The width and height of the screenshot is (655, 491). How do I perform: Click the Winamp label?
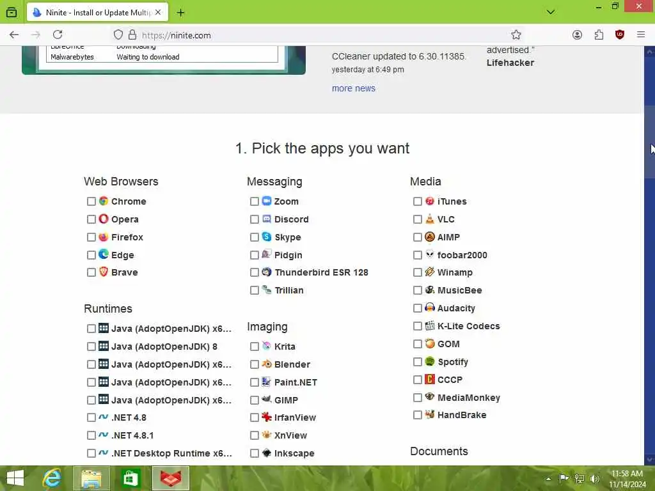coord(455,272)
